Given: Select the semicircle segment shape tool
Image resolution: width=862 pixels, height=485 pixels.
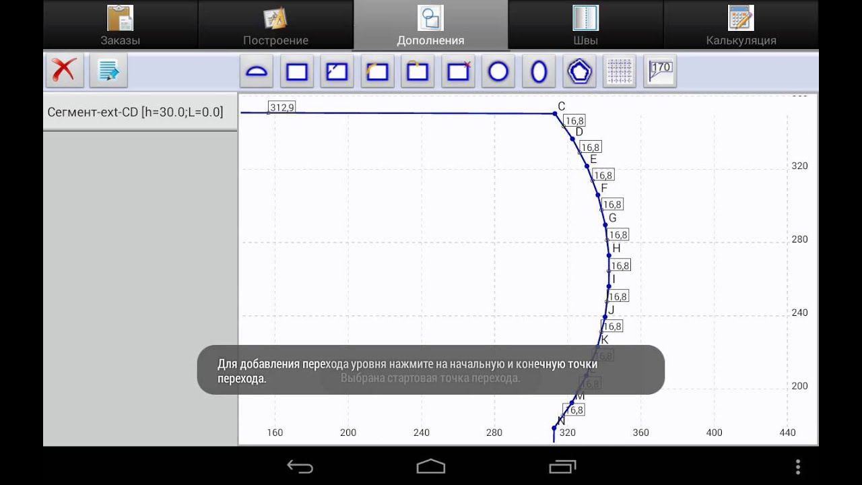Looking at the screenshot, I should click(x=257, y=71).
